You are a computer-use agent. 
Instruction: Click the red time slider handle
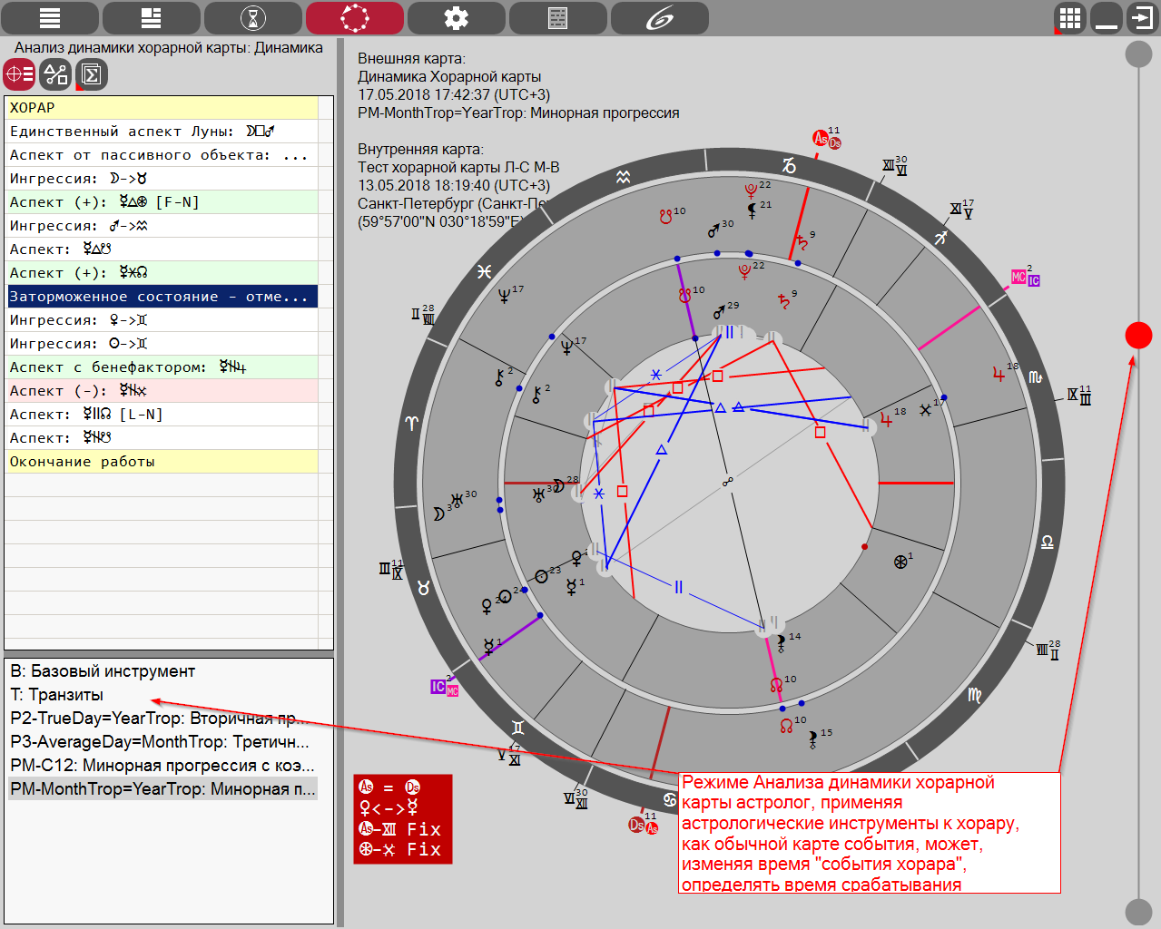pos(1138,335)
